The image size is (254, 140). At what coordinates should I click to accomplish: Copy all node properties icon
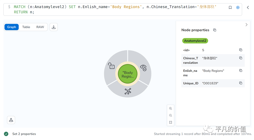pos(215,30)
